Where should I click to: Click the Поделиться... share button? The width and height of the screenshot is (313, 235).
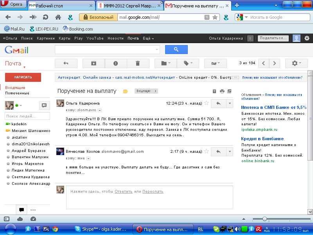click(273, 38)
